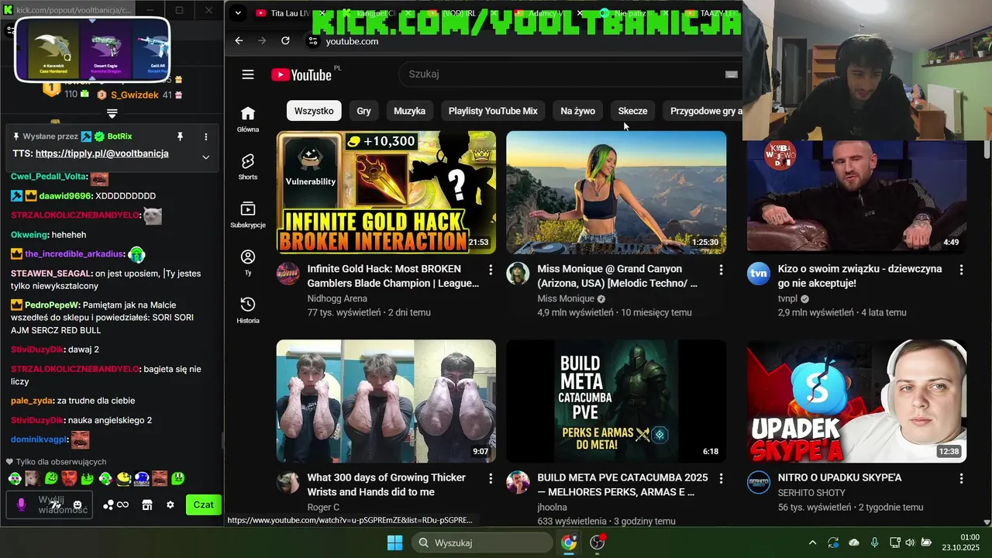Open SERHITO SHOTY channel avatar
This screenshot has width=992, height=558.
pos(759,482)
